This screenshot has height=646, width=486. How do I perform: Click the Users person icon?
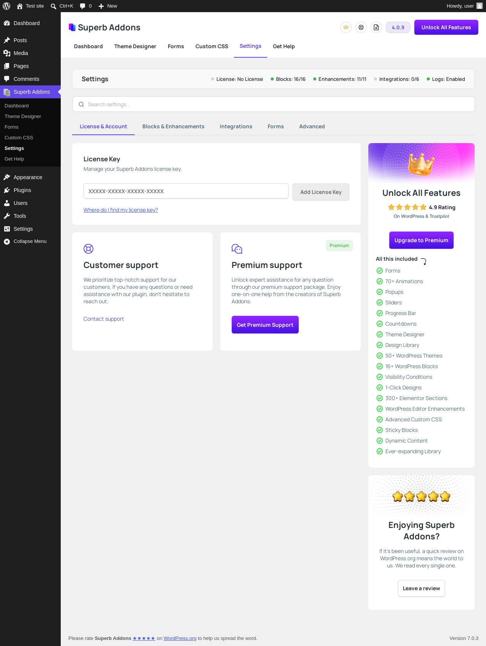(7, 203)
